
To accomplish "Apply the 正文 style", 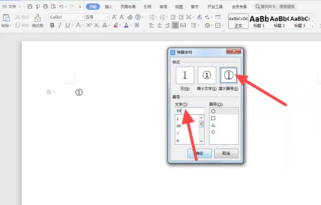I will (238, 21).
